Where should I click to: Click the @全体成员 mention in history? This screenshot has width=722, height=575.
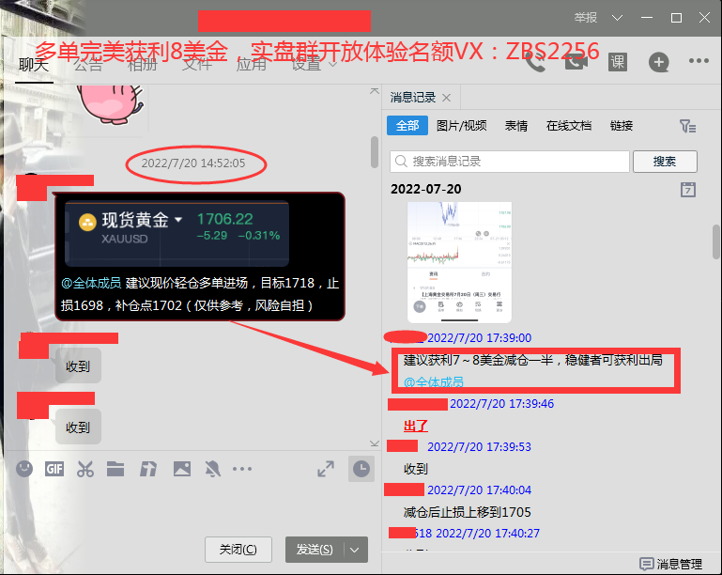pos(434,382)
